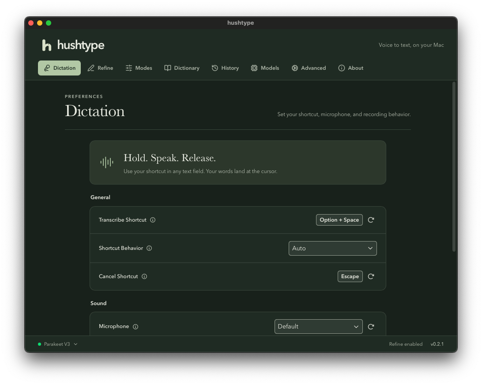Click the Hold. Speak. Release. heading
The image size is (482, 385).
[x=169, y=158]
